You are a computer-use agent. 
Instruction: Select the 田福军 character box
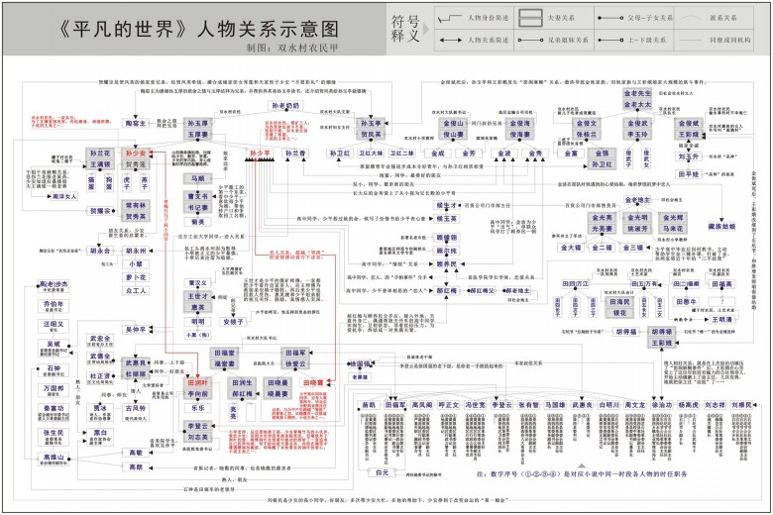point(295,353)
